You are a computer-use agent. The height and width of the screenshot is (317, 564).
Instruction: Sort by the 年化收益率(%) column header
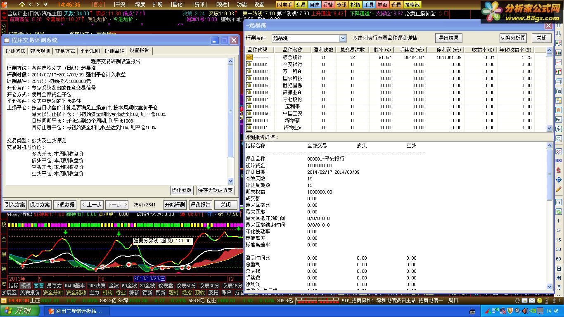click(x=516, y=50)
